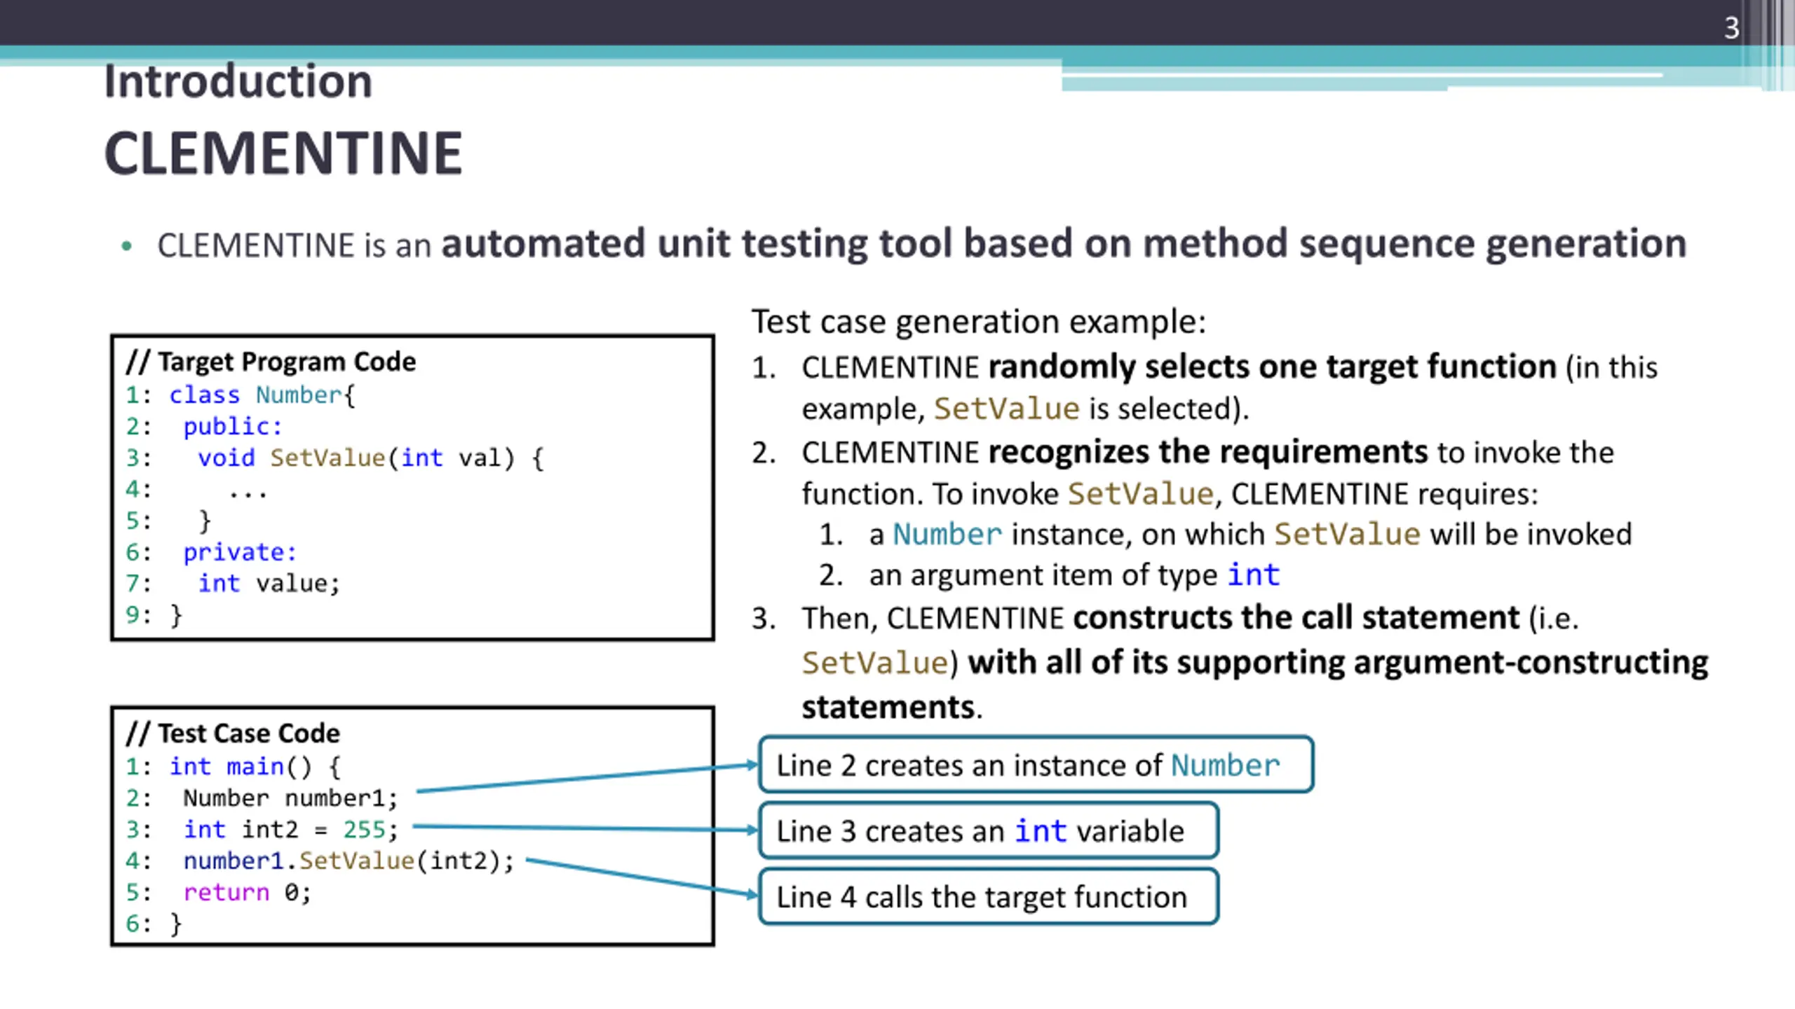Click the box 'Line 4 calls the target function'
The image size is (1795, 1009).
point(989,897)
